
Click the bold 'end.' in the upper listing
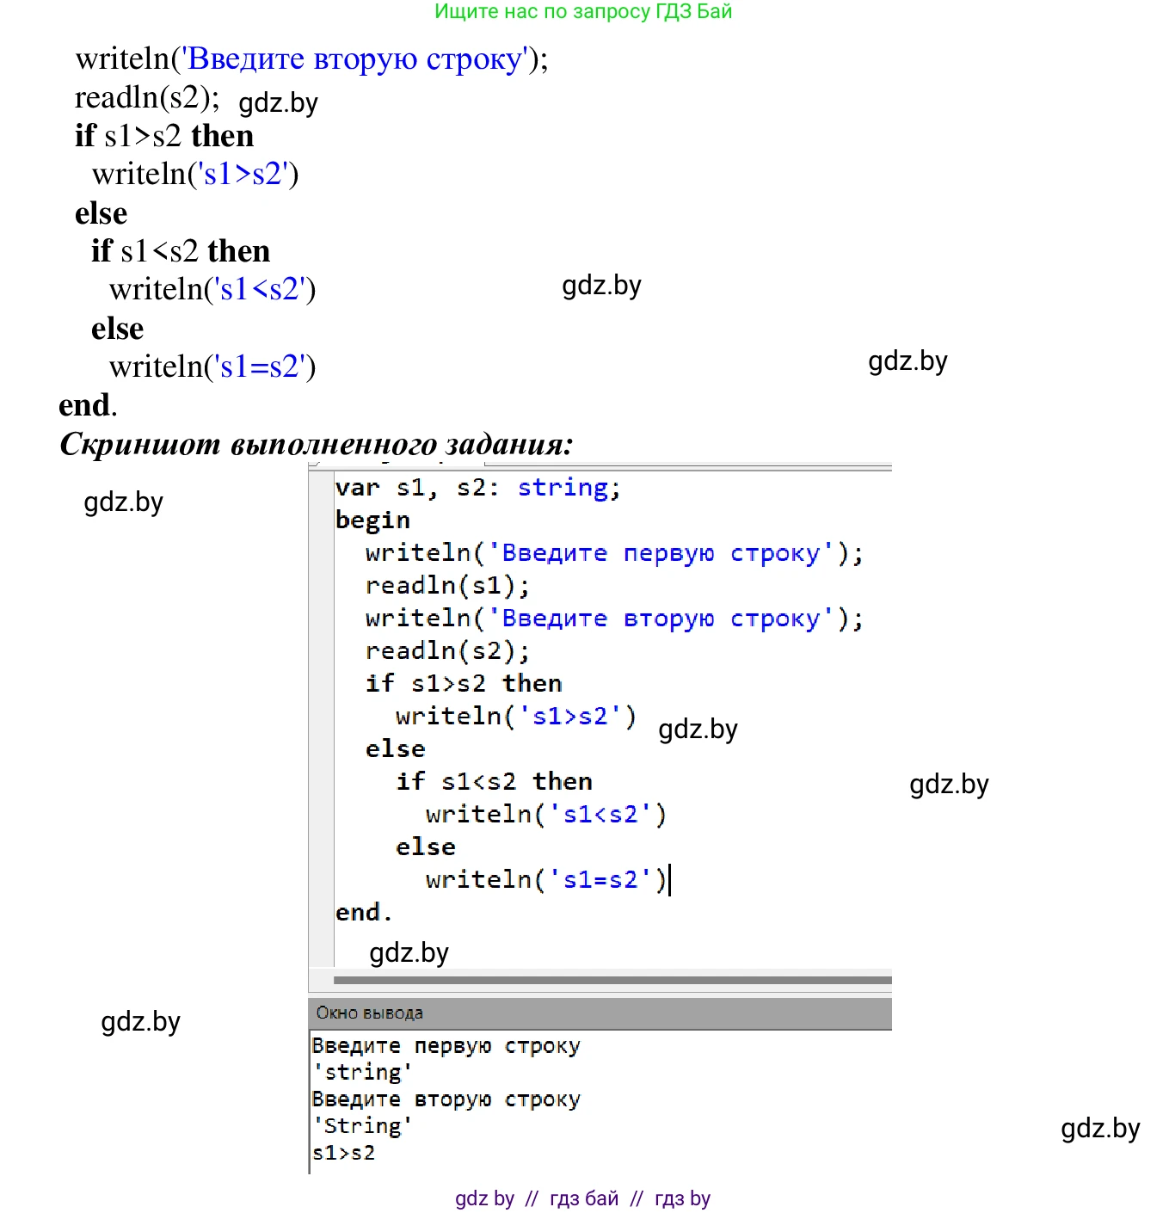pyautogui.click(x=87, y=405)
